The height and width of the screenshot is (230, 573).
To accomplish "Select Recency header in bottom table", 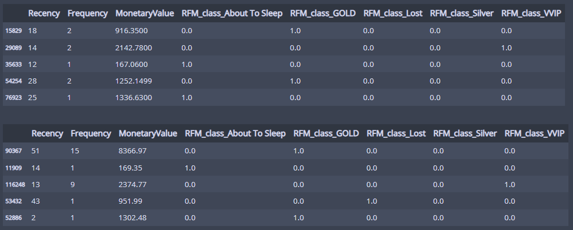I will [47, 133].
